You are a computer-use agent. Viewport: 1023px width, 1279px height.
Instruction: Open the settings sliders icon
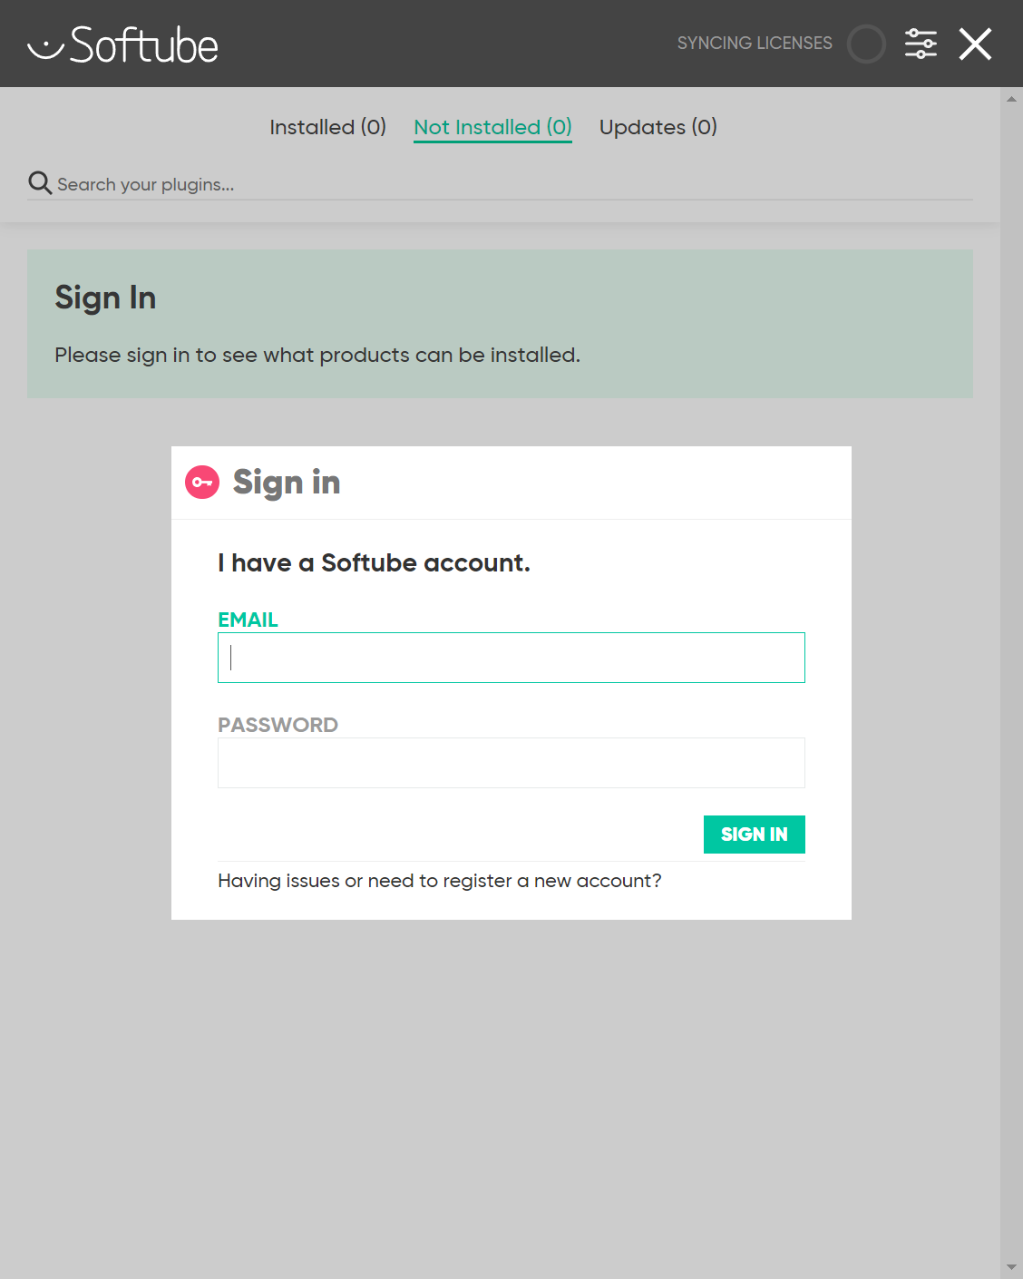[x=921, y=44]
